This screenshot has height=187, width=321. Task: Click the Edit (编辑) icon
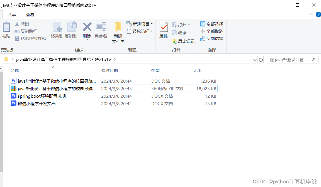coord(175,33)
